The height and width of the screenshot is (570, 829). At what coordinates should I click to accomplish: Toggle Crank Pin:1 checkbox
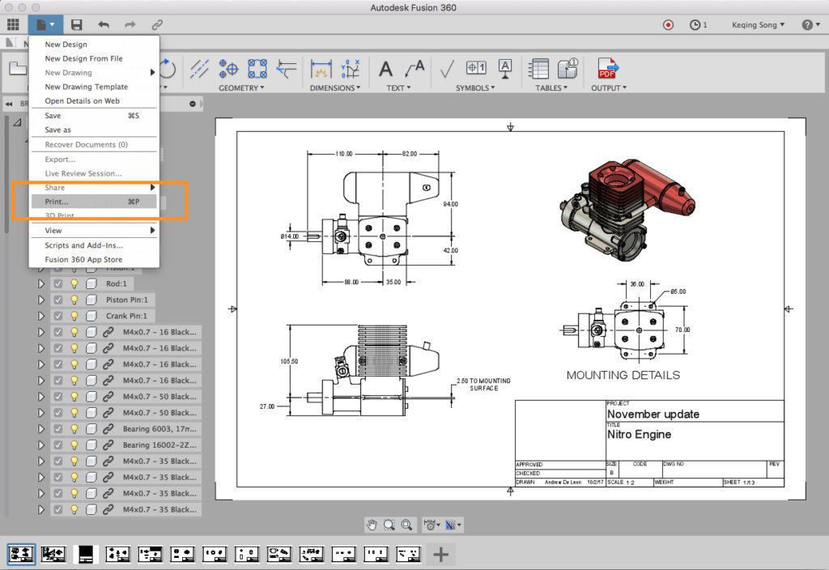(x=58, y=316)
